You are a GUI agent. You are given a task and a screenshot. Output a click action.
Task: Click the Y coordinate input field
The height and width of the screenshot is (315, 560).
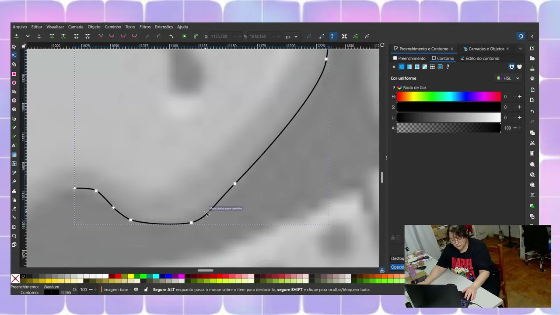(263, 37)
